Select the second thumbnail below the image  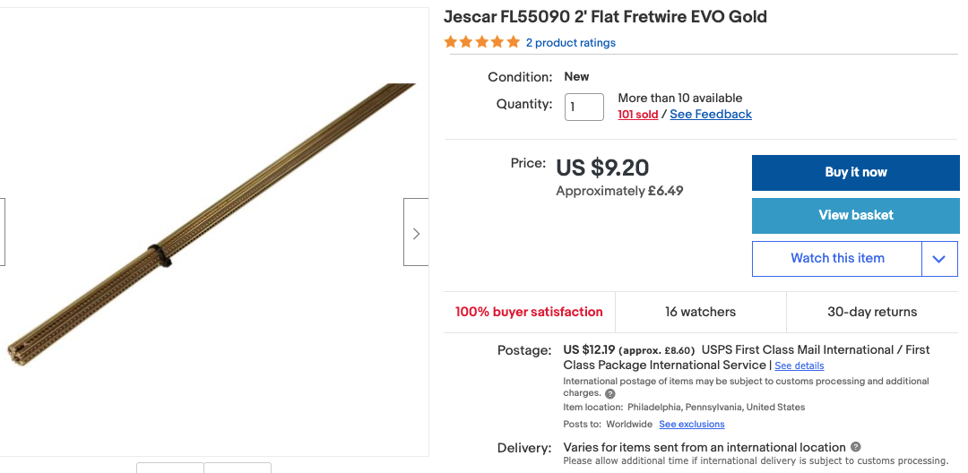pos(238,468)
